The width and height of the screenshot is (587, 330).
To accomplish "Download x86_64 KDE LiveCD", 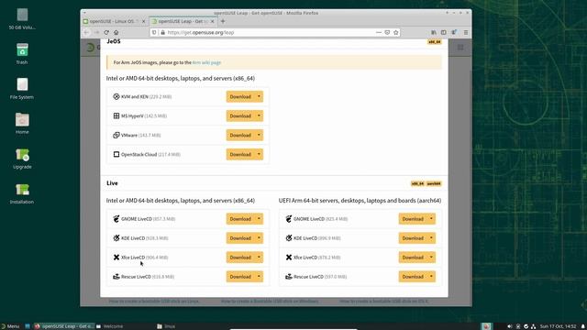I will coord(240,238).
